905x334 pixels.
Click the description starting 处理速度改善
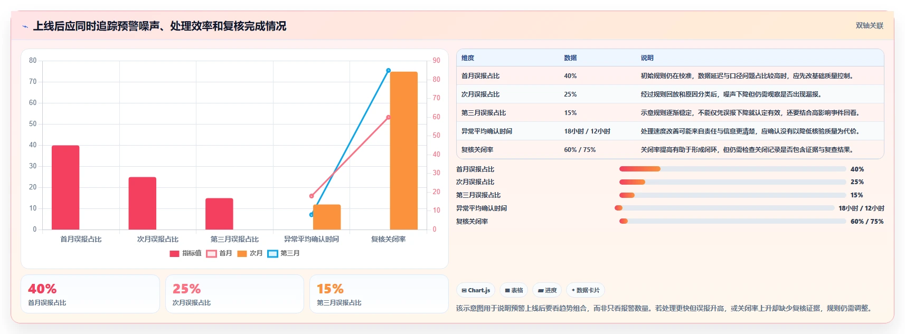(x=750, y=131)
